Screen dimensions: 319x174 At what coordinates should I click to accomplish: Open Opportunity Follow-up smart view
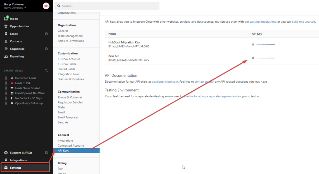pos(29,103)
